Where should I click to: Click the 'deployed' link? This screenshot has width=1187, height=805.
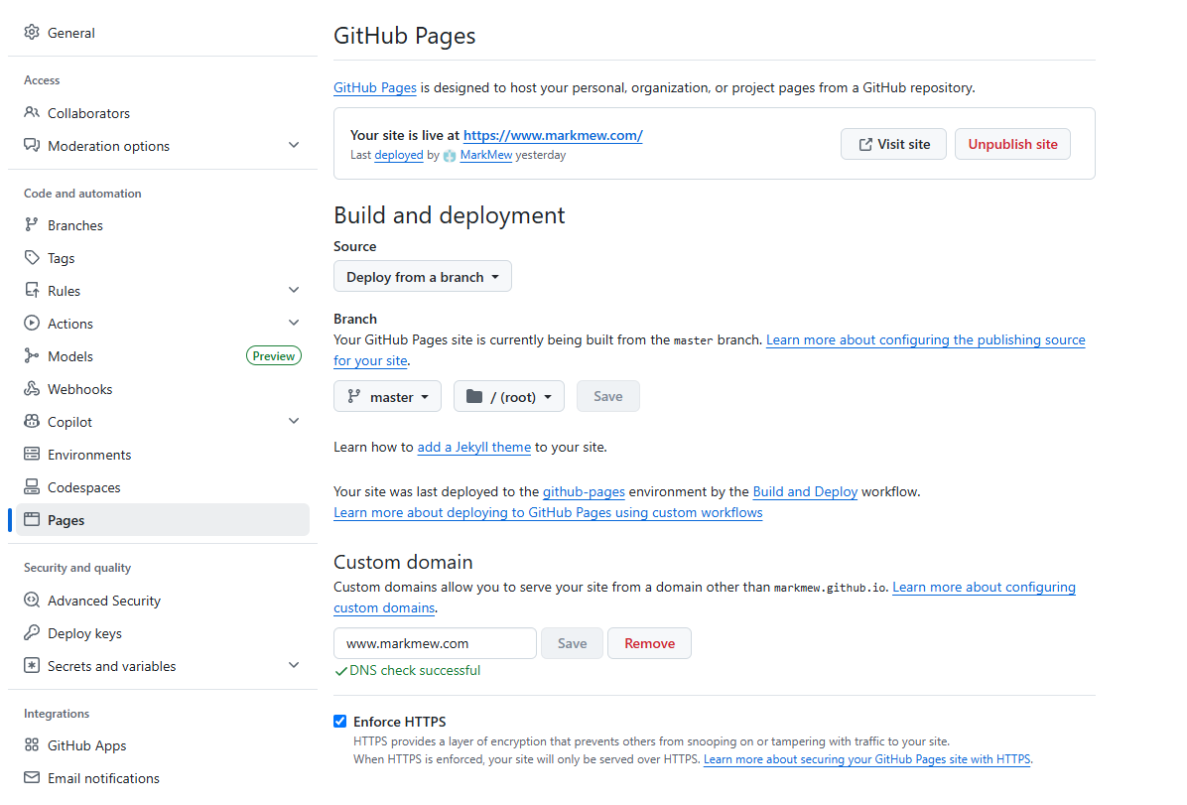click(399, 155)
